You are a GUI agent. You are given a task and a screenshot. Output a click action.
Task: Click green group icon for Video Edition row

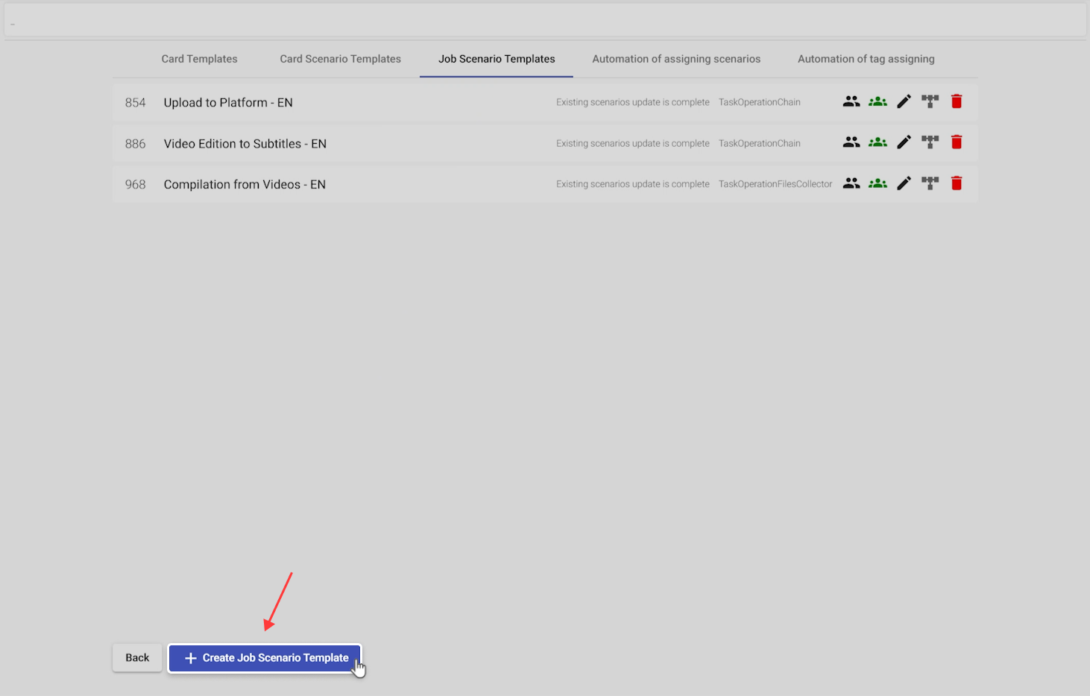point(878,142)
